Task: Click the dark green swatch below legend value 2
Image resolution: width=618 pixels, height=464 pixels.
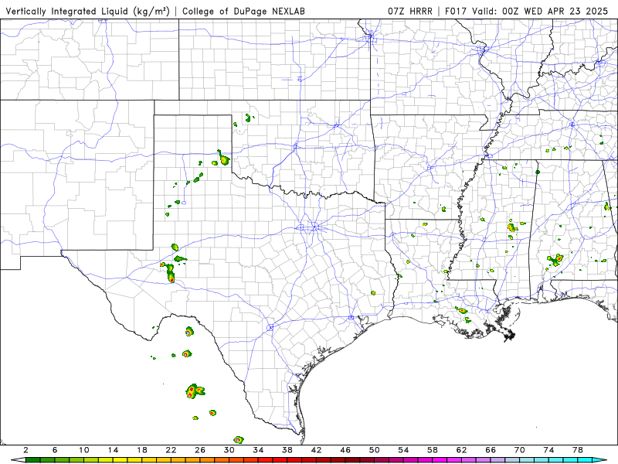Action: (32, 460)
